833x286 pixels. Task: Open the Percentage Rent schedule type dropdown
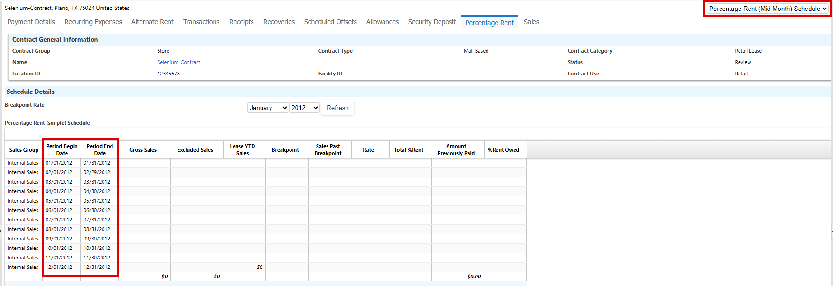767,9
